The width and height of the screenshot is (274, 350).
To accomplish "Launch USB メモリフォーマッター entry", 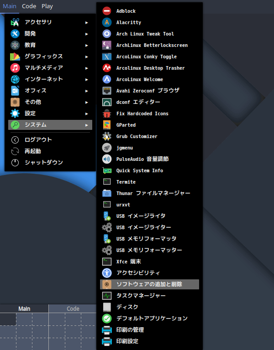I will point(149,250).
